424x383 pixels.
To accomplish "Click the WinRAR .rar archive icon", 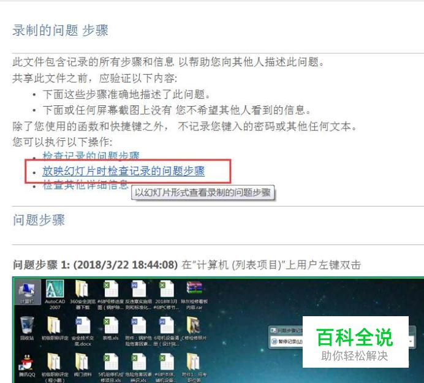I will [x=194, y=295].
